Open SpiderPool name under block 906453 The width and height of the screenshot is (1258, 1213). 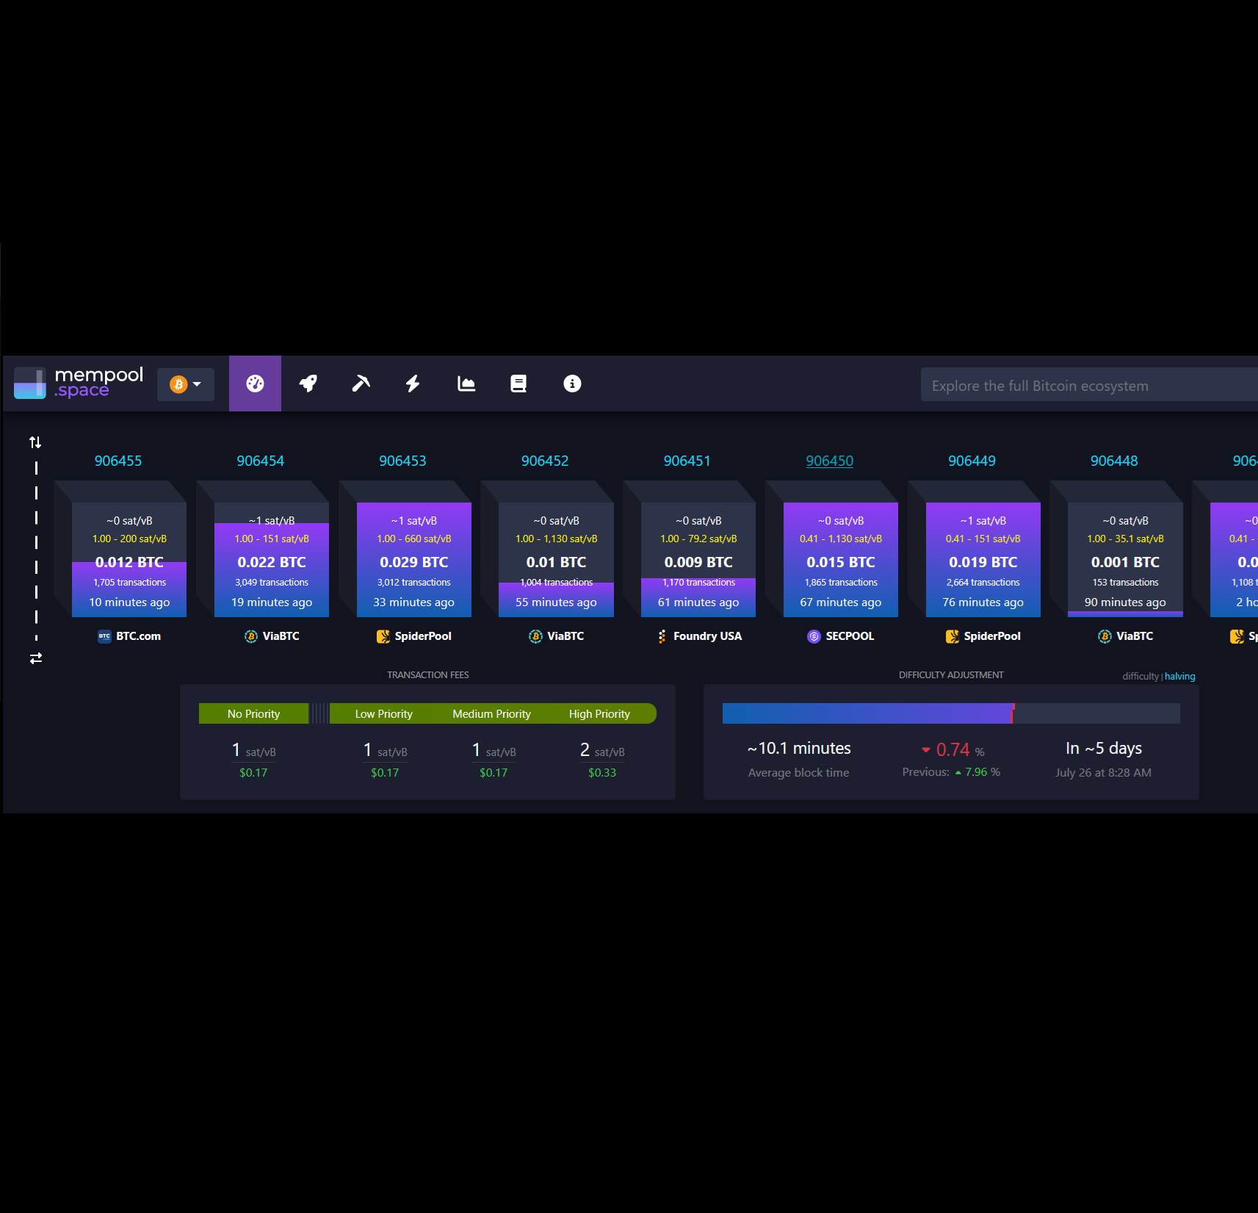coord(423,636)
